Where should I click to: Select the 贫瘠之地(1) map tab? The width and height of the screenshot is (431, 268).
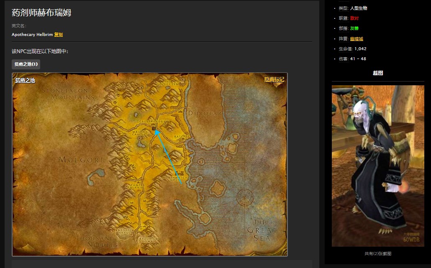(x=26, y=64)
